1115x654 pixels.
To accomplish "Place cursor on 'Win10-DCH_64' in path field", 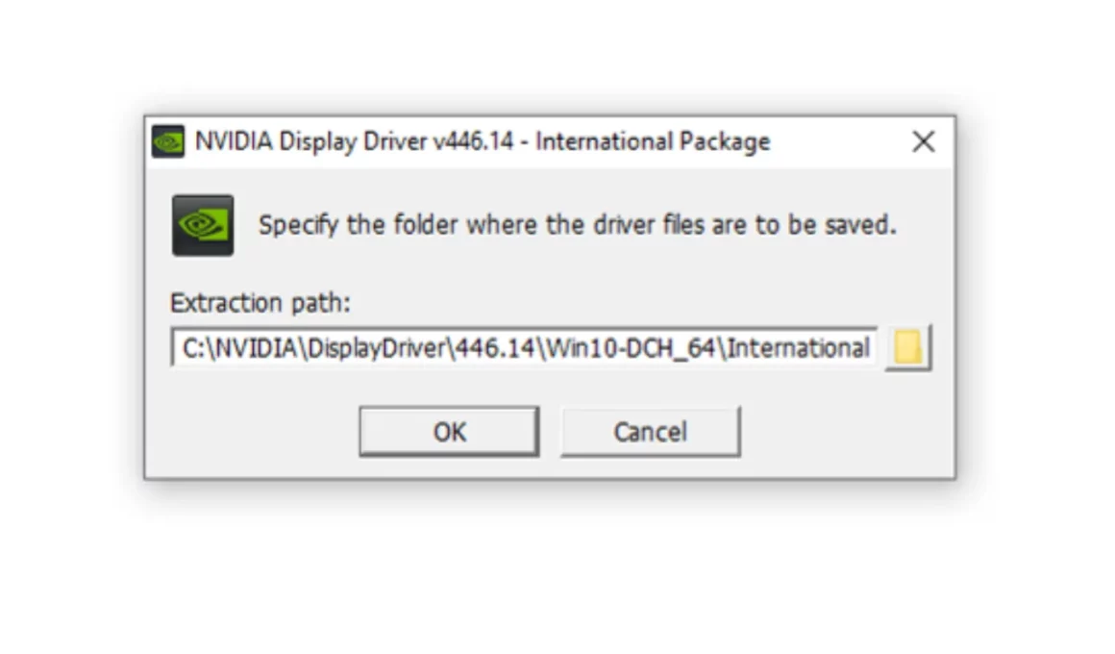I will 630,348.
